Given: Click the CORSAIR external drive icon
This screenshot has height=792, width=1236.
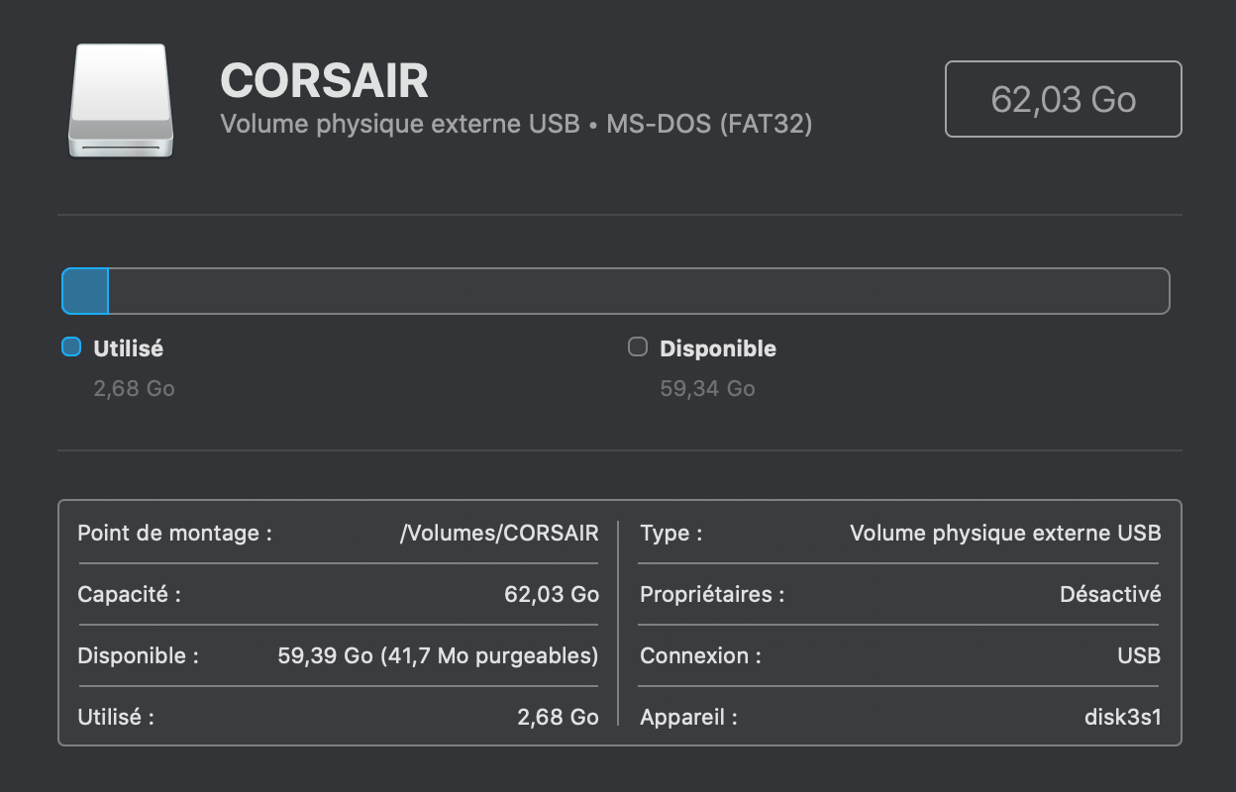Looking at the screenshot, I should [121, 100].
